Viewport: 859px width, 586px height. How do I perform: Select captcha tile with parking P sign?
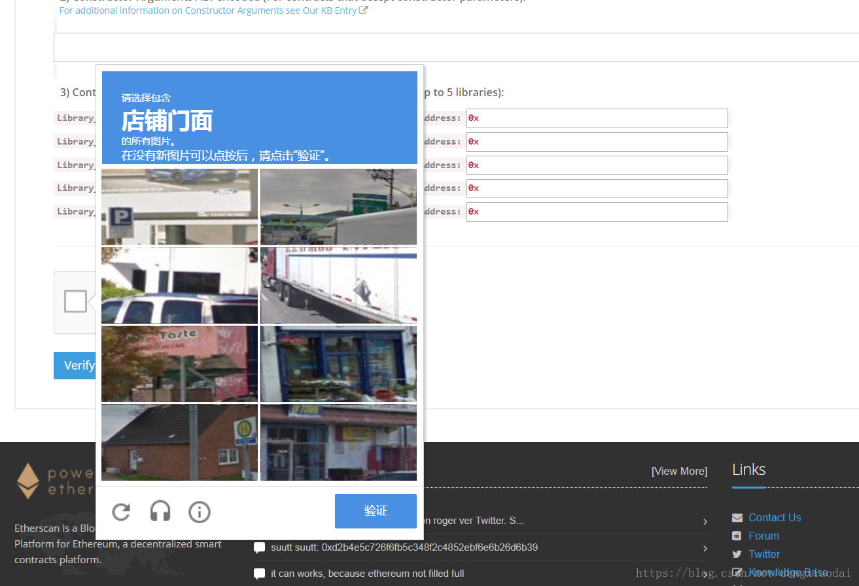click(x=180, y=207)
